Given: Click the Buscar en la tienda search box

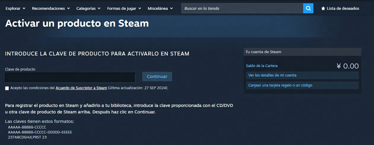Looking at the screenshot, I should [x=242, y=8].
